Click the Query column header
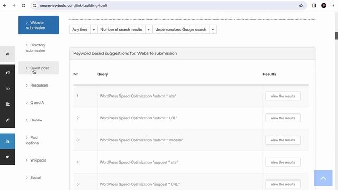Screen dimensions: 338x190 102,74
